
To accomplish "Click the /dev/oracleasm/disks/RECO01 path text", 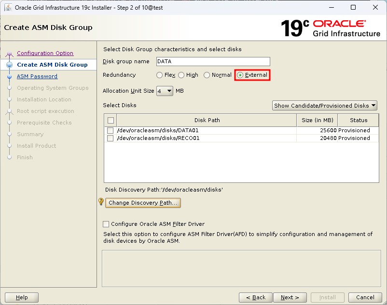I will pos(158,138).
